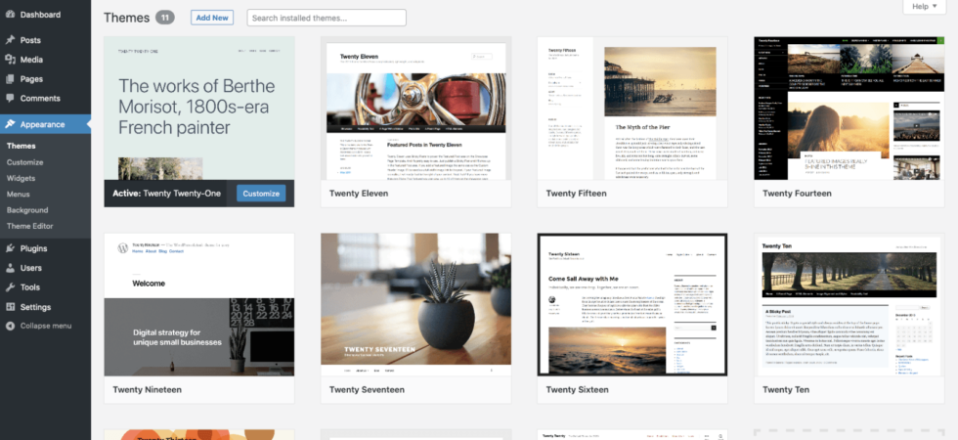Click the Twenty Ten theme name
Viewport: 958px width, 440px height.
click(x=786, y=390)
